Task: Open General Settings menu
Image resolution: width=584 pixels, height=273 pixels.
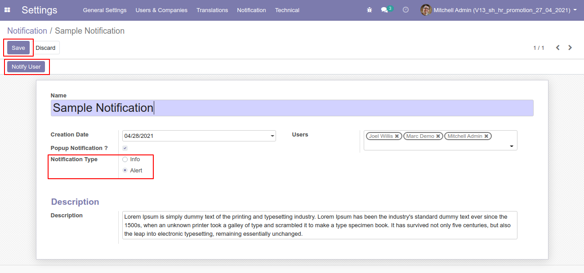Action: click(105, 10)
